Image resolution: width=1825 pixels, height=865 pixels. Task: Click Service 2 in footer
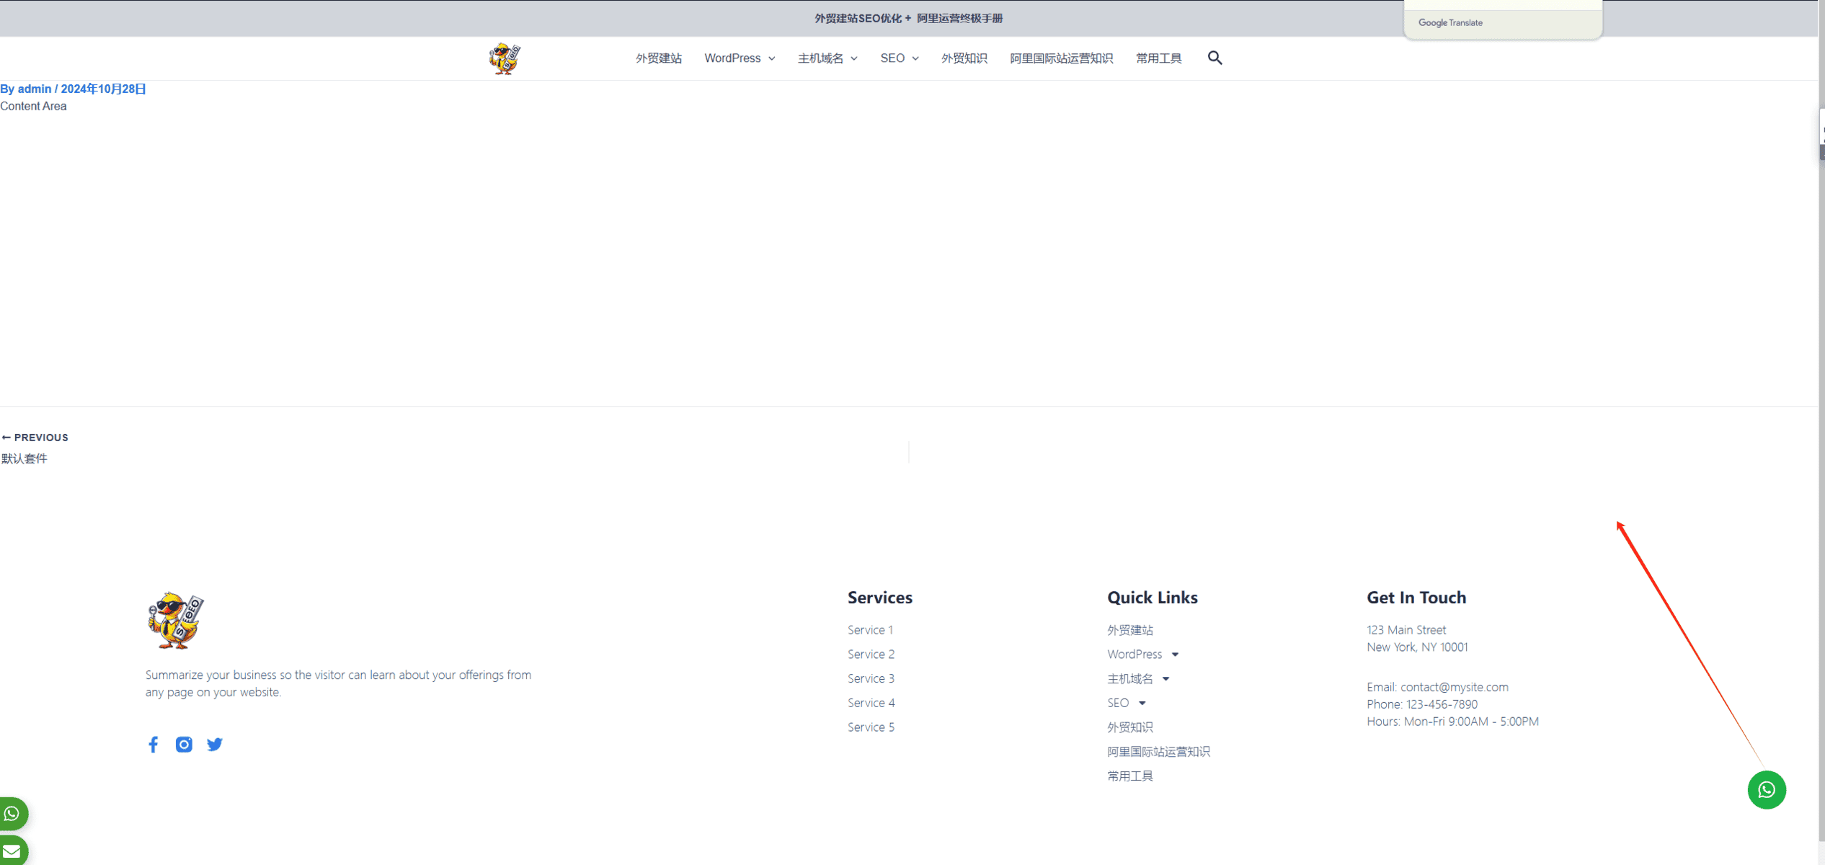[x=871, y=655]
